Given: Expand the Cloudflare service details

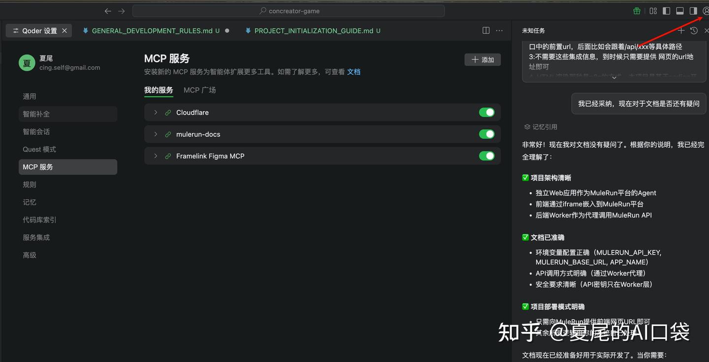Looking at the screenshot, I should 156,112.
